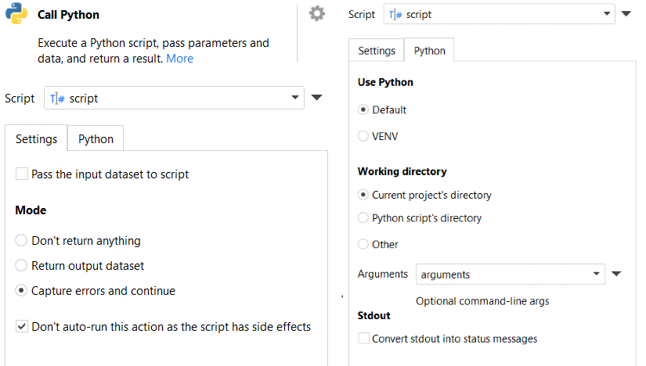Screen dimensions: 646x366
Task: Select Python script's directory option
Action: [363, 217]
